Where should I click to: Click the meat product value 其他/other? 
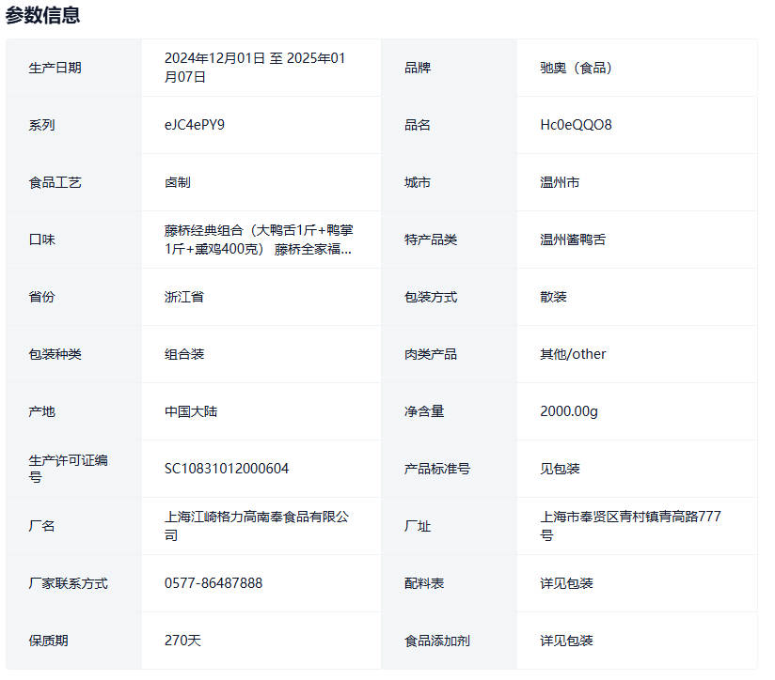pos(573,354)
